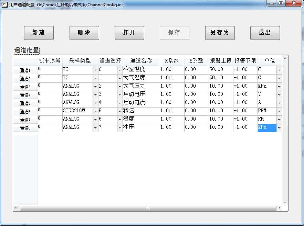This screenshot has width=304, height=226.
Task: Expand 采样类型 dropdown in 通道6 CTR32LOW row
Action: (x=95, y=111)
